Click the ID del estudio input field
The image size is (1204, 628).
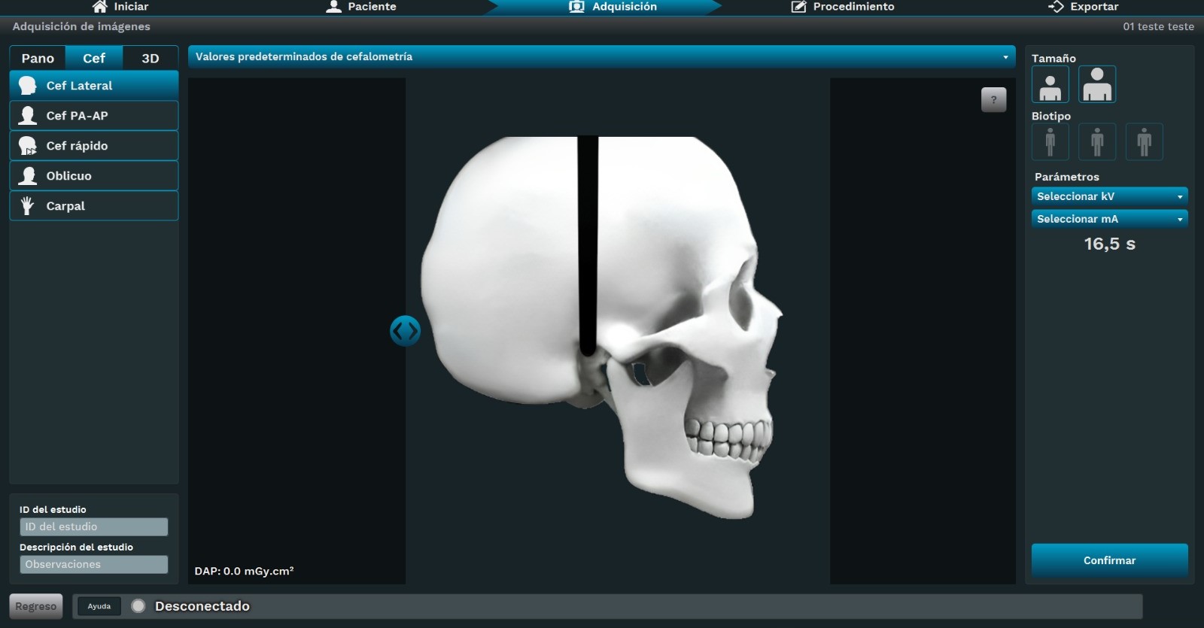tap(94, 526)
